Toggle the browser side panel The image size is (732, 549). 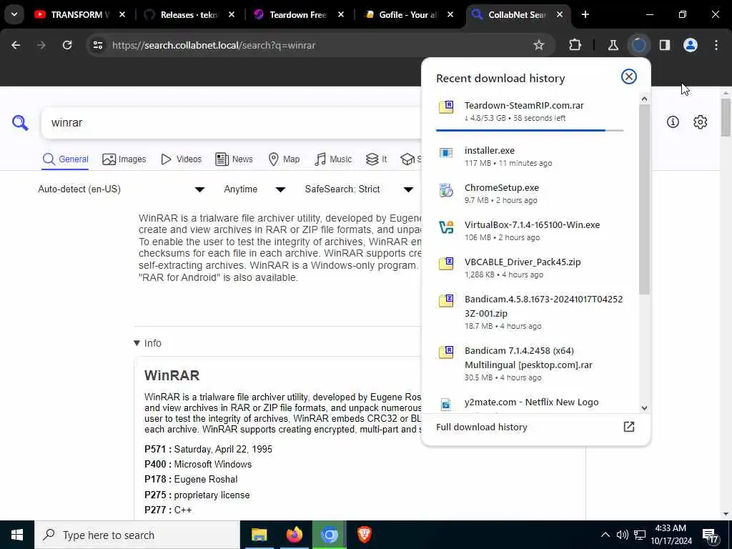pos(665,45)
